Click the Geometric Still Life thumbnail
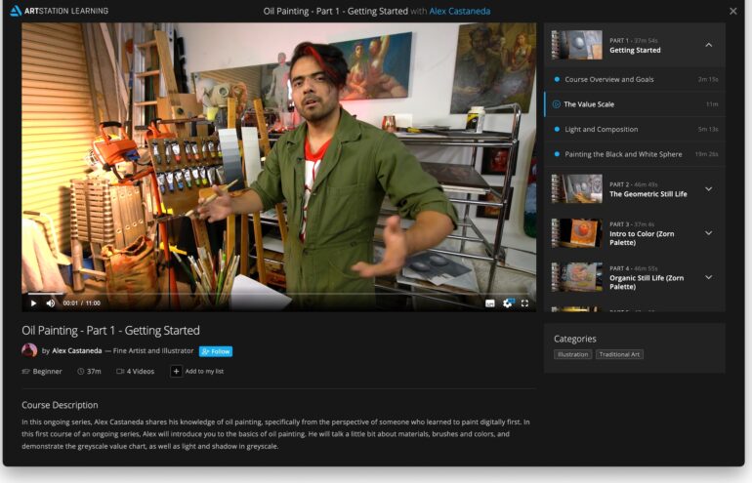This screenshot has width=752, height=483. tap(577, 188)
